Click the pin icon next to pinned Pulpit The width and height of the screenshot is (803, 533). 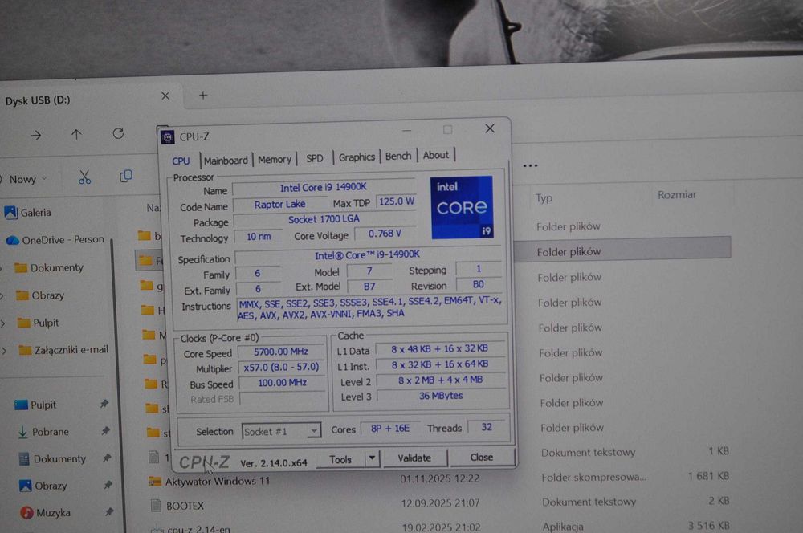pyautogui.click(x=104, y=404)
